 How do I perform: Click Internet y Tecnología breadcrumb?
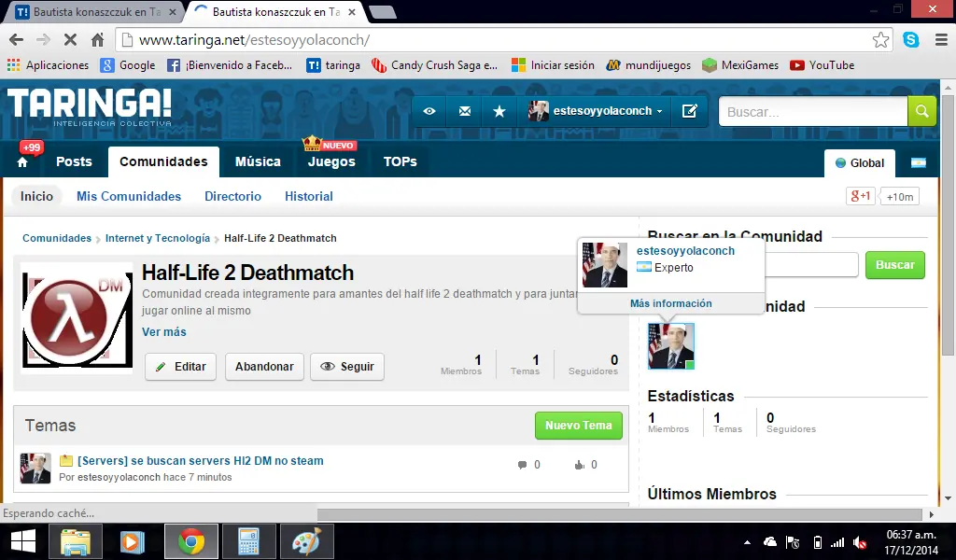157,238
